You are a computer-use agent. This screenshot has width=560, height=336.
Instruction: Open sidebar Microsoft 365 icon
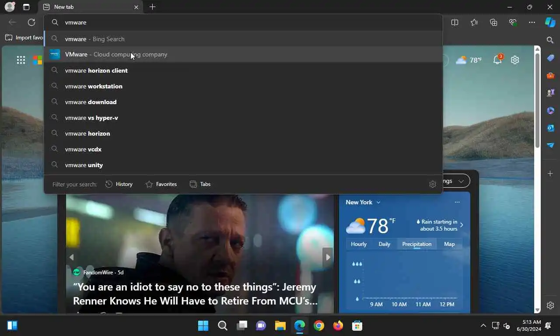point(550,110)
